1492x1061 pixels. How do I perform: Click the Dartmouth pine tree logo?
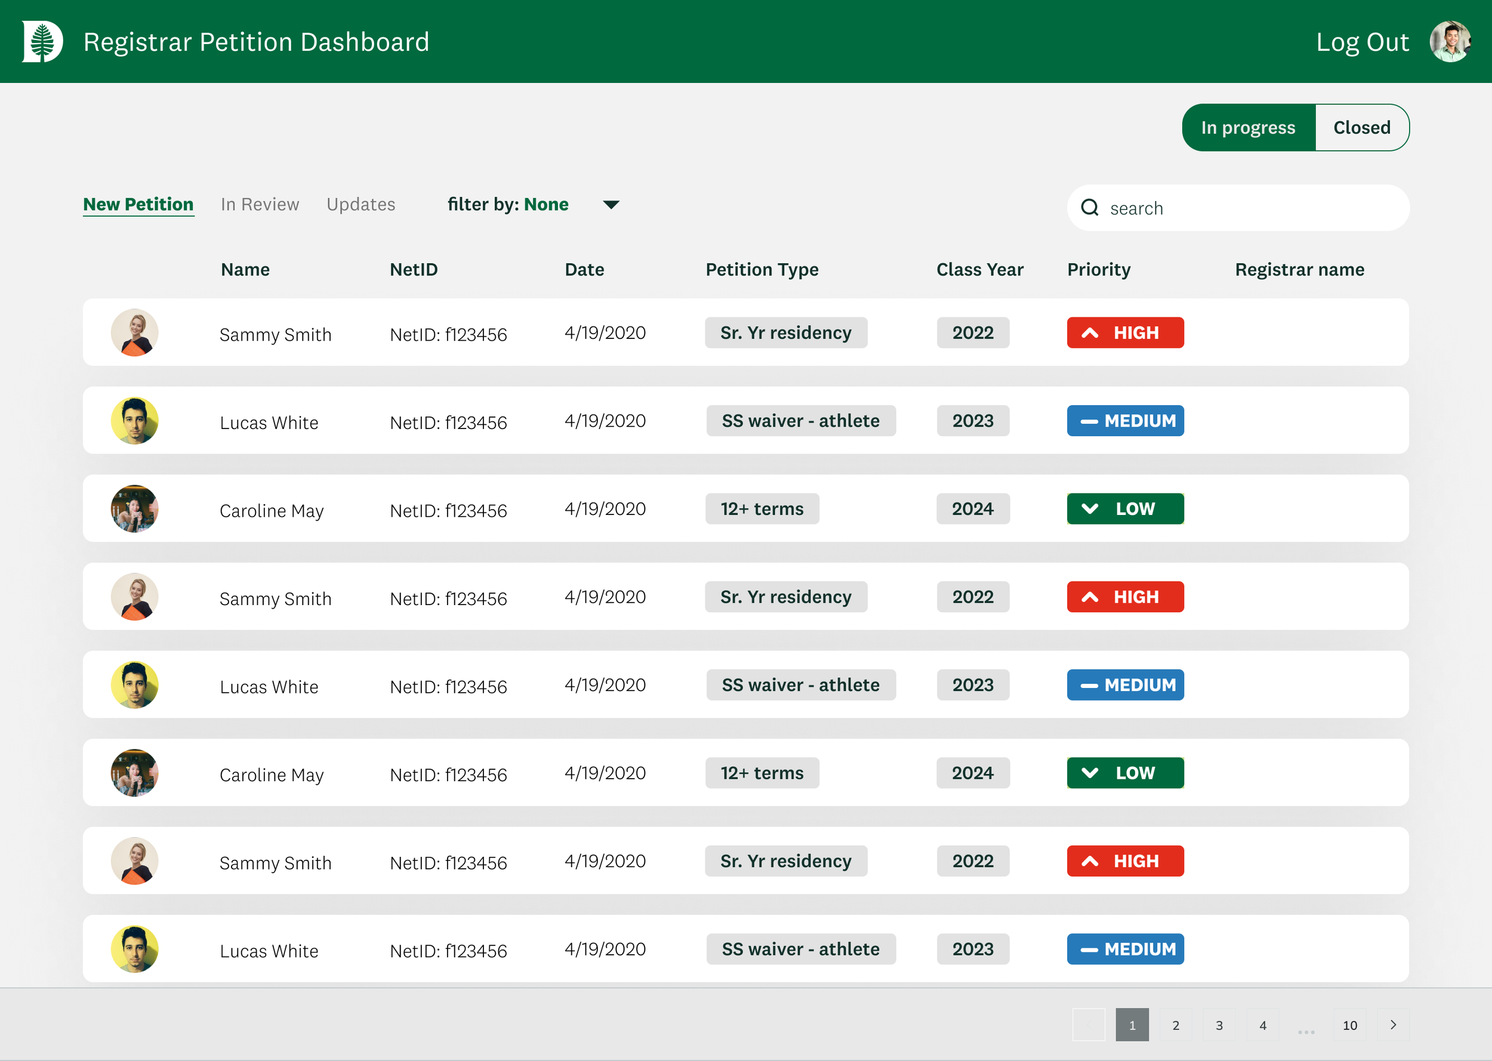(x=42, y=41)
